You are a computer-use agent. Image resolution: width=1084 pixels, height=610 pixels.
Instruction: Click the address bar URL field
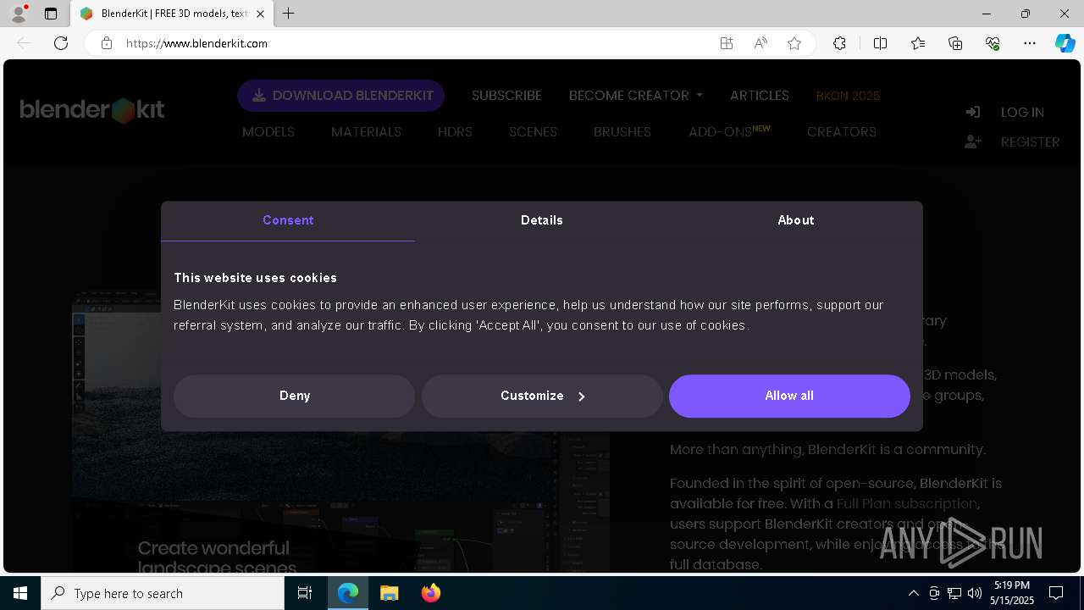pyautogui.click(x=415, y=43)
